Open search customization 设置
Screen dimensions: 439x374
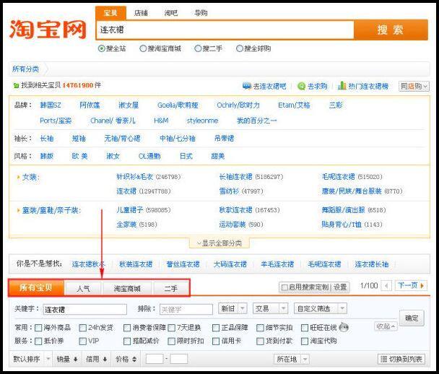[x=340, y=287]
